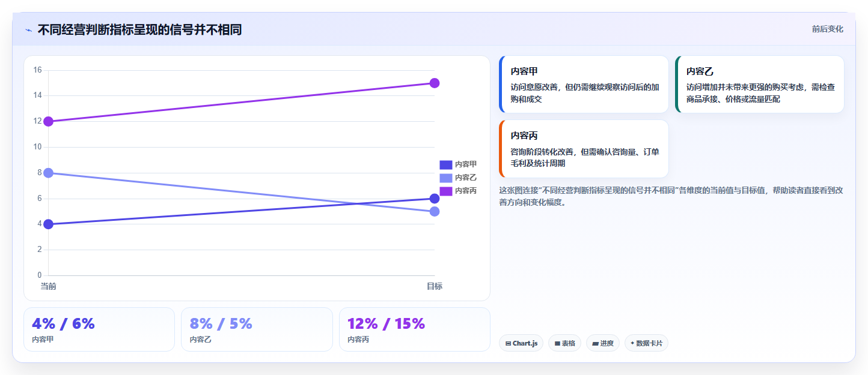Click the icon inside the 表格 tag
The width and height of the screenshot is (868, 375).
(x=557, y=344)
